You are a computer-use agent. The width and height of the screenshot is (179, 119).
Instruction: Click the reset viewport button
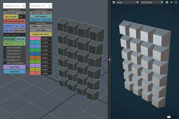41,16
